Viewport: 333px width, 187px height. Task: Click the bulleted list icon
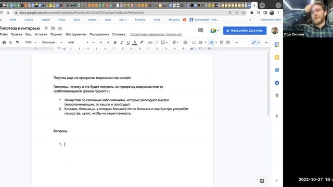coord(201,43)
